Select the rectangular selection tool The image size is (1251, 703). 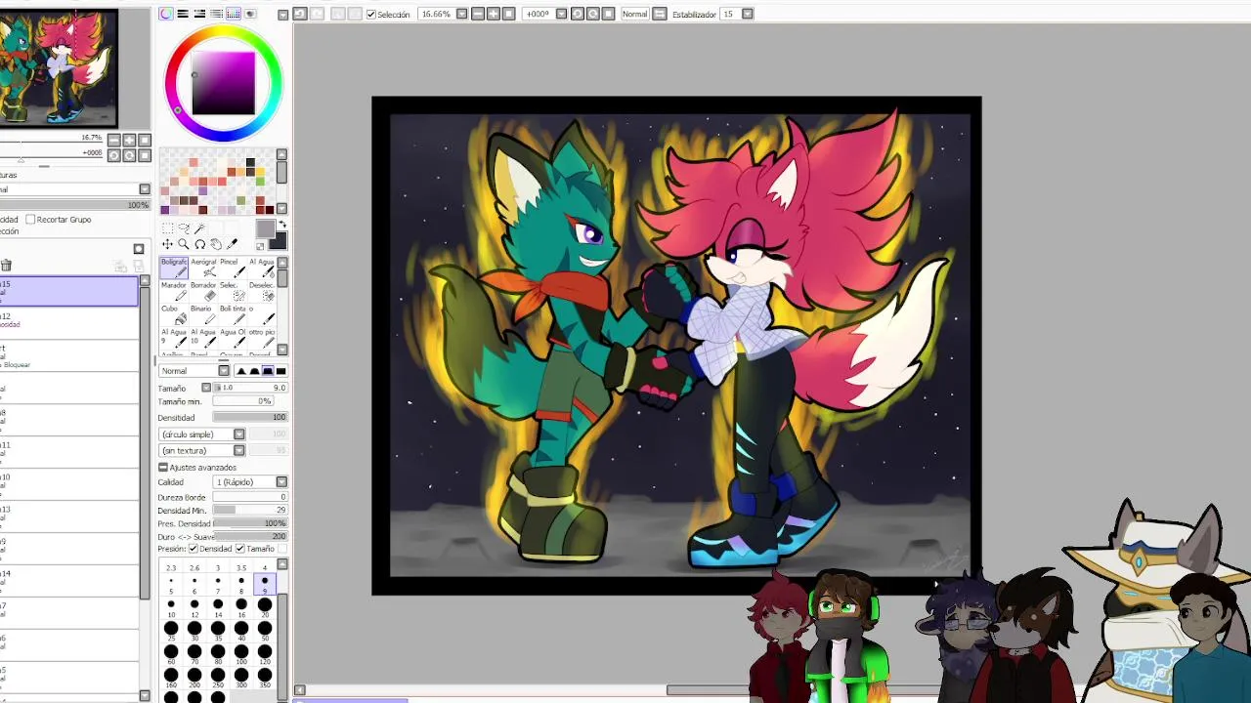pyautogui.click(x=167, y=228)
